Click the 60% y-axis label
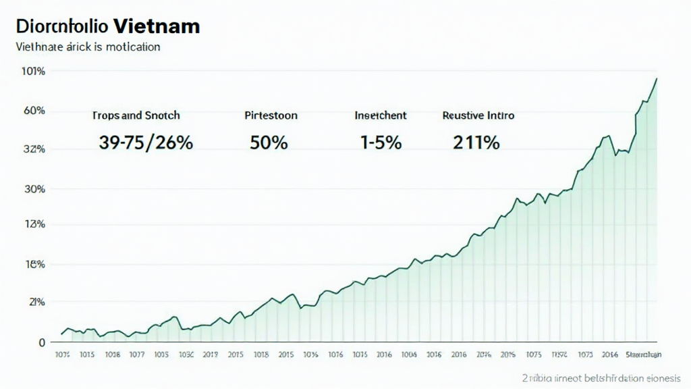The image size is (691, 389). (x=34, y=111)
